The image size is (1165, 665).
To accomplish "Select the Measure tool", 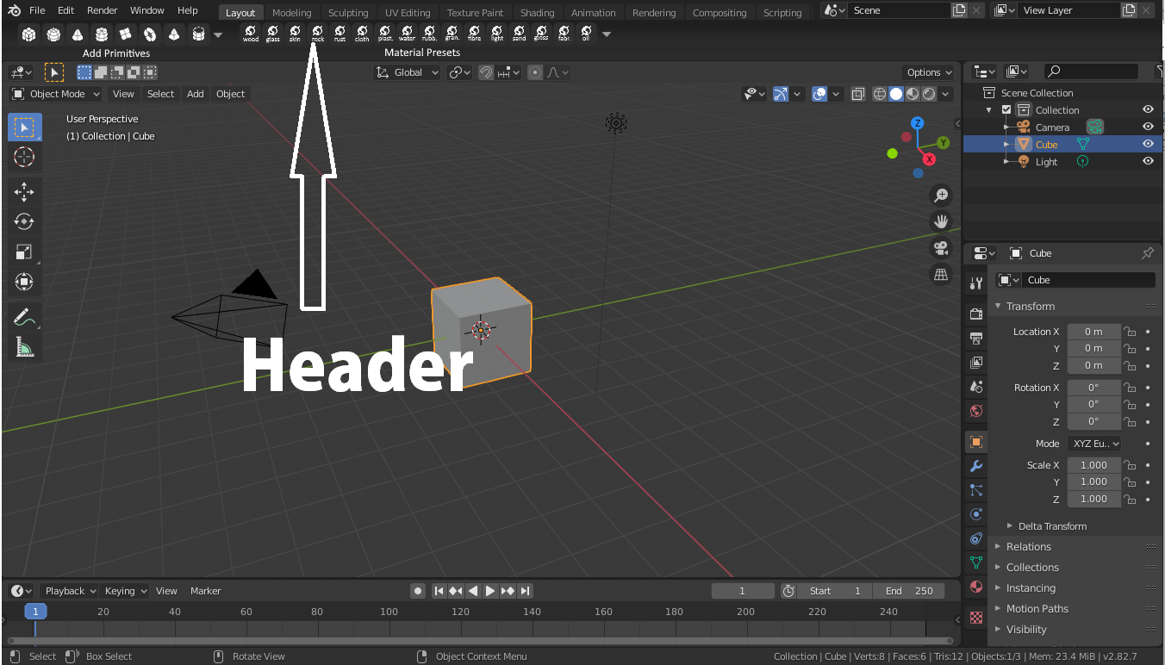I will click(24, 347).
